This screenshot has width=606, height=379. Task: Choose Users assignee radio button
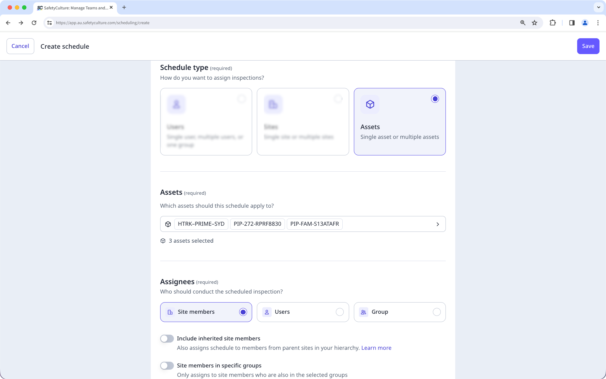click(340, 312)
